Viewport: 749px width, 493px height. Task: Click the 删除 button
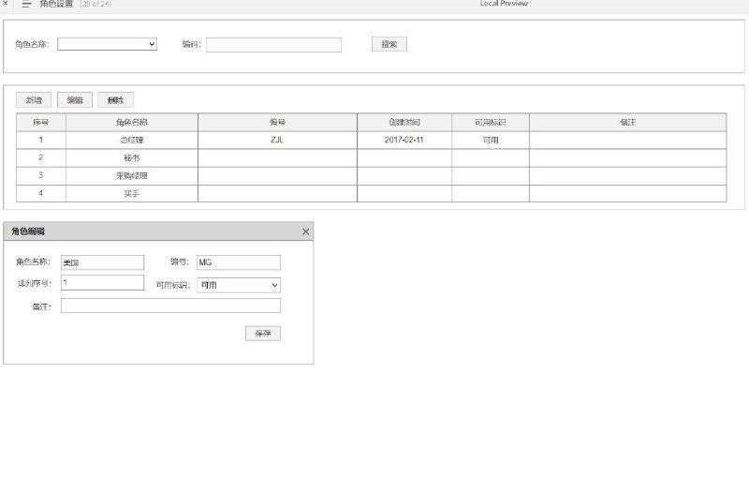click(x=115, y=100)
